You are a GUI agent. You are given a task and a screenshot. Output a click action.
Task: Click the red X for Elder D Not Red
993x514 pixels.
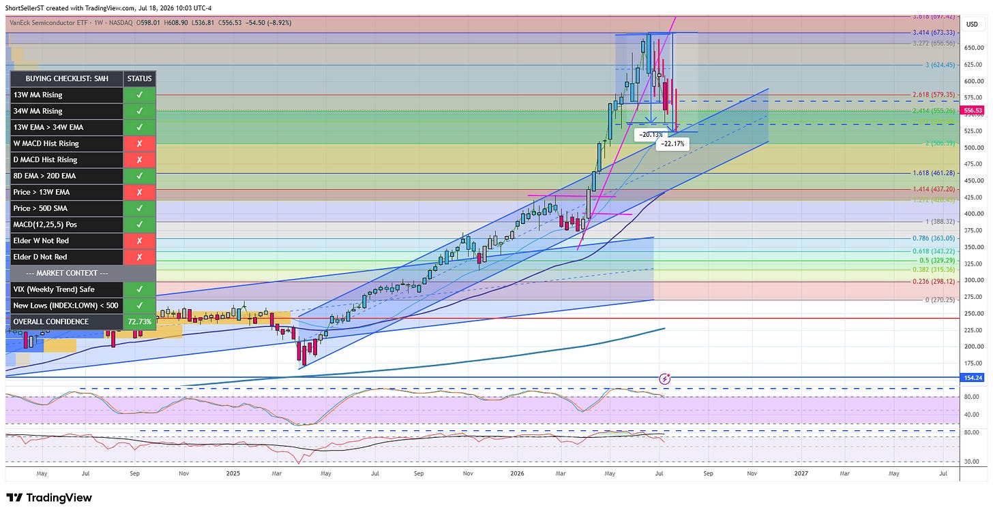140,257
